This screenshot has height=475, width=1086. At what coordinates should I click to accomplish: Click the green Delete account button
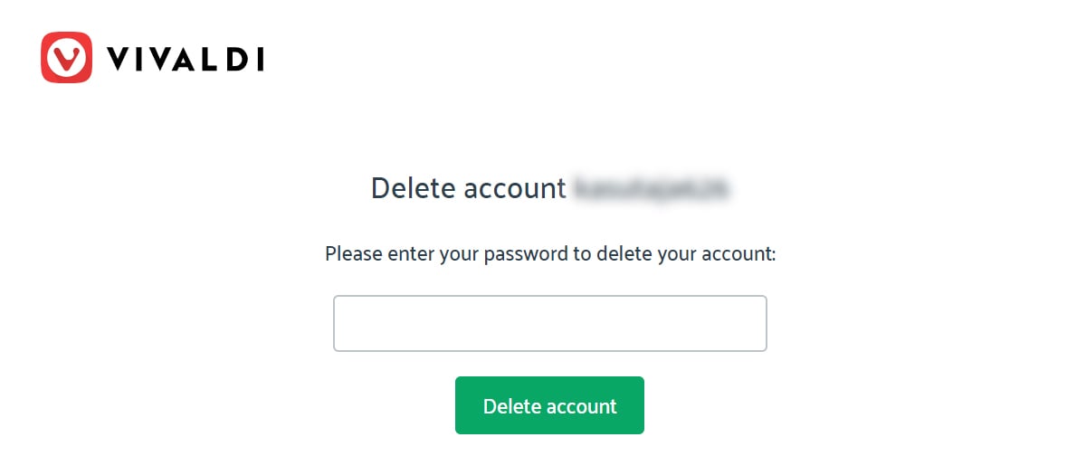coord(549,405)
